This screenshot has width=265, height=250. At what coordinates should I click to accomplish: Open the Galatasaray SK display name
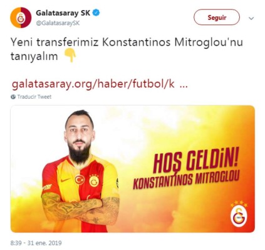[x=63, y=13]
